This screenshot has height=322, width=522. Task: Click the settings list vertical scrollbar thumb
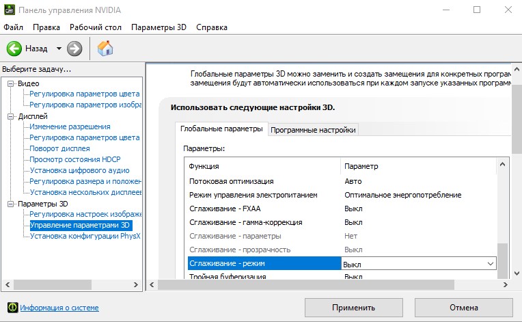point(502,260)
